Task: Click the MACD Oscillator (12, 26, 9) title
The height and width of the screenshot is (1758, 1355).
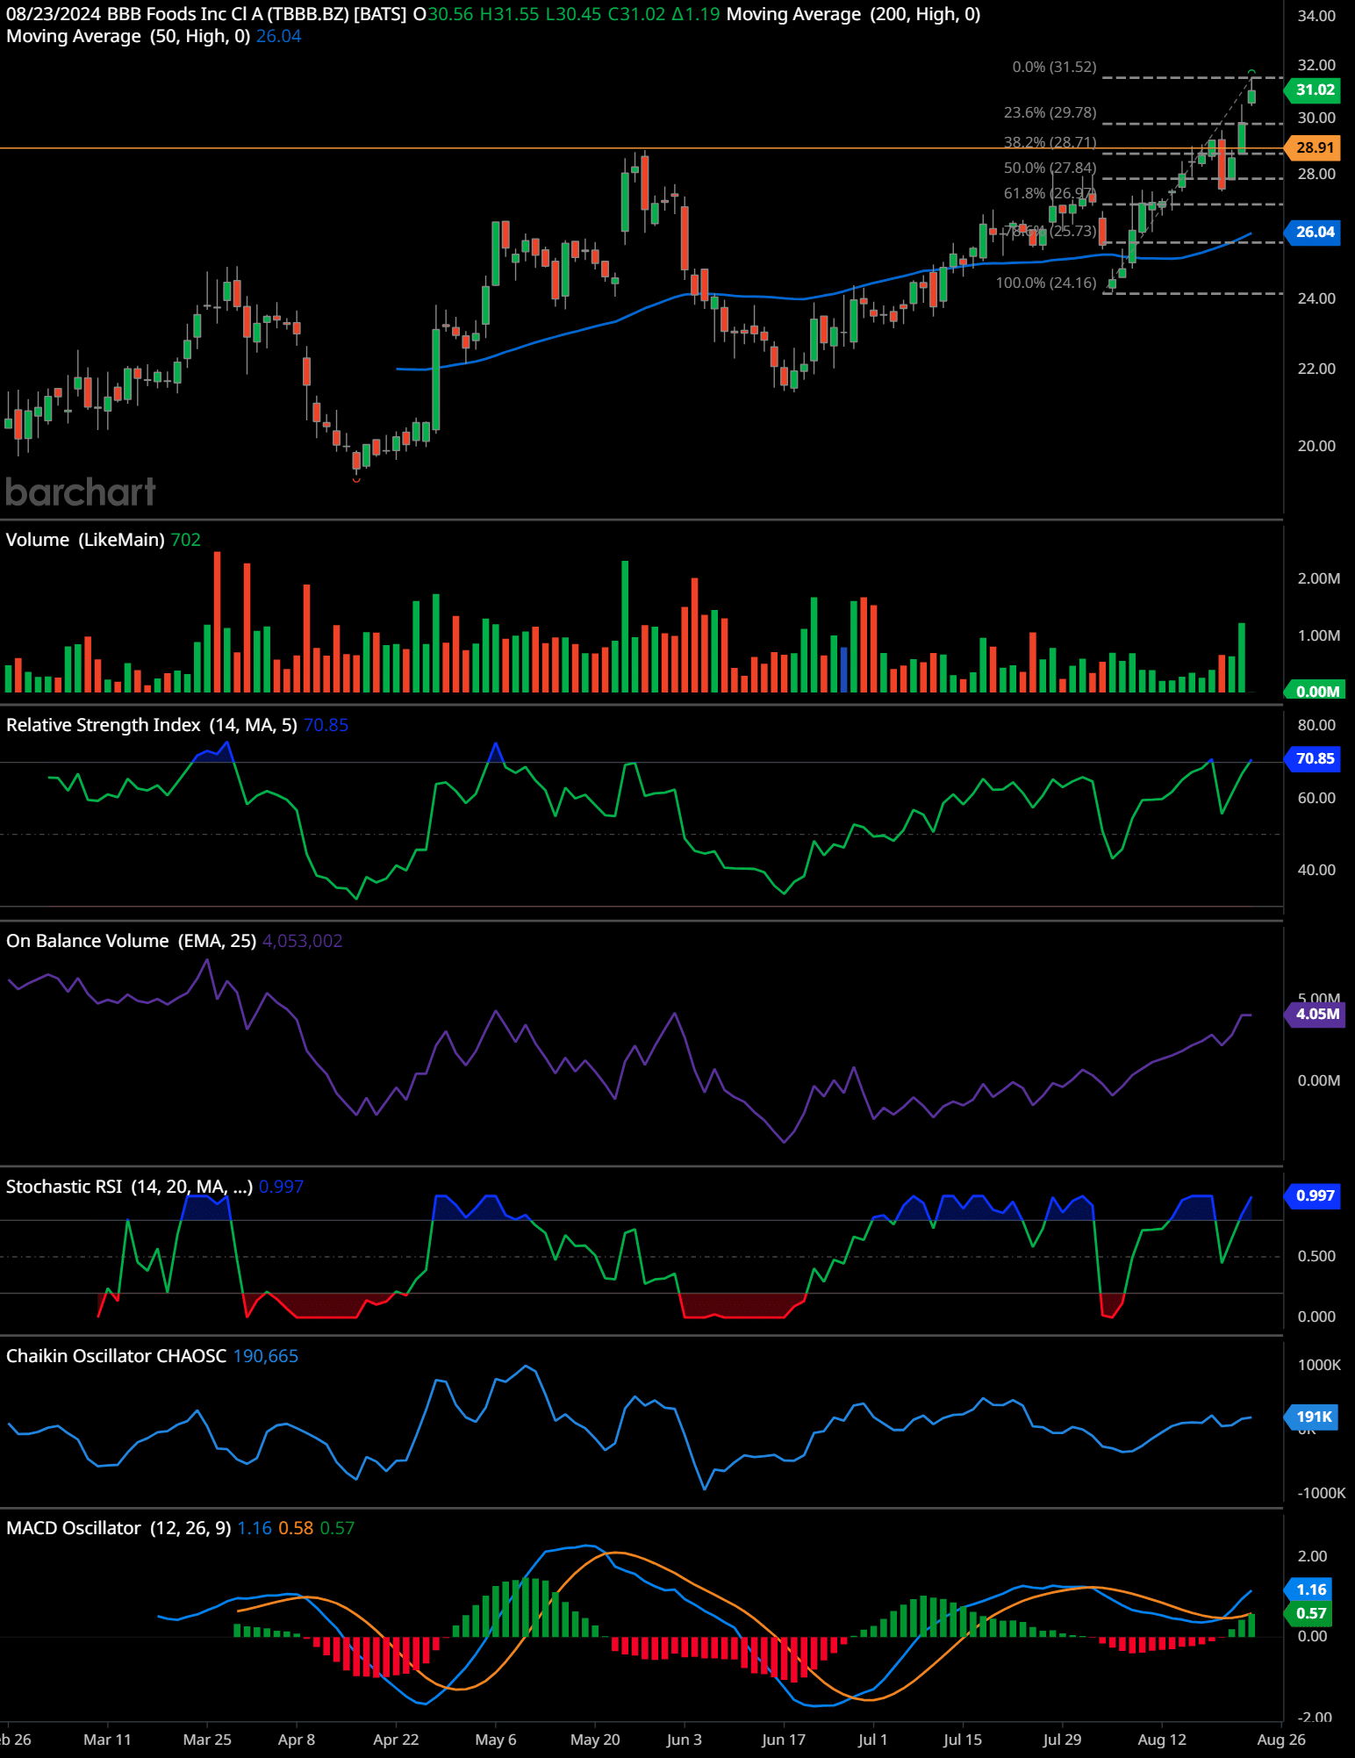Action: [118, 1528]
